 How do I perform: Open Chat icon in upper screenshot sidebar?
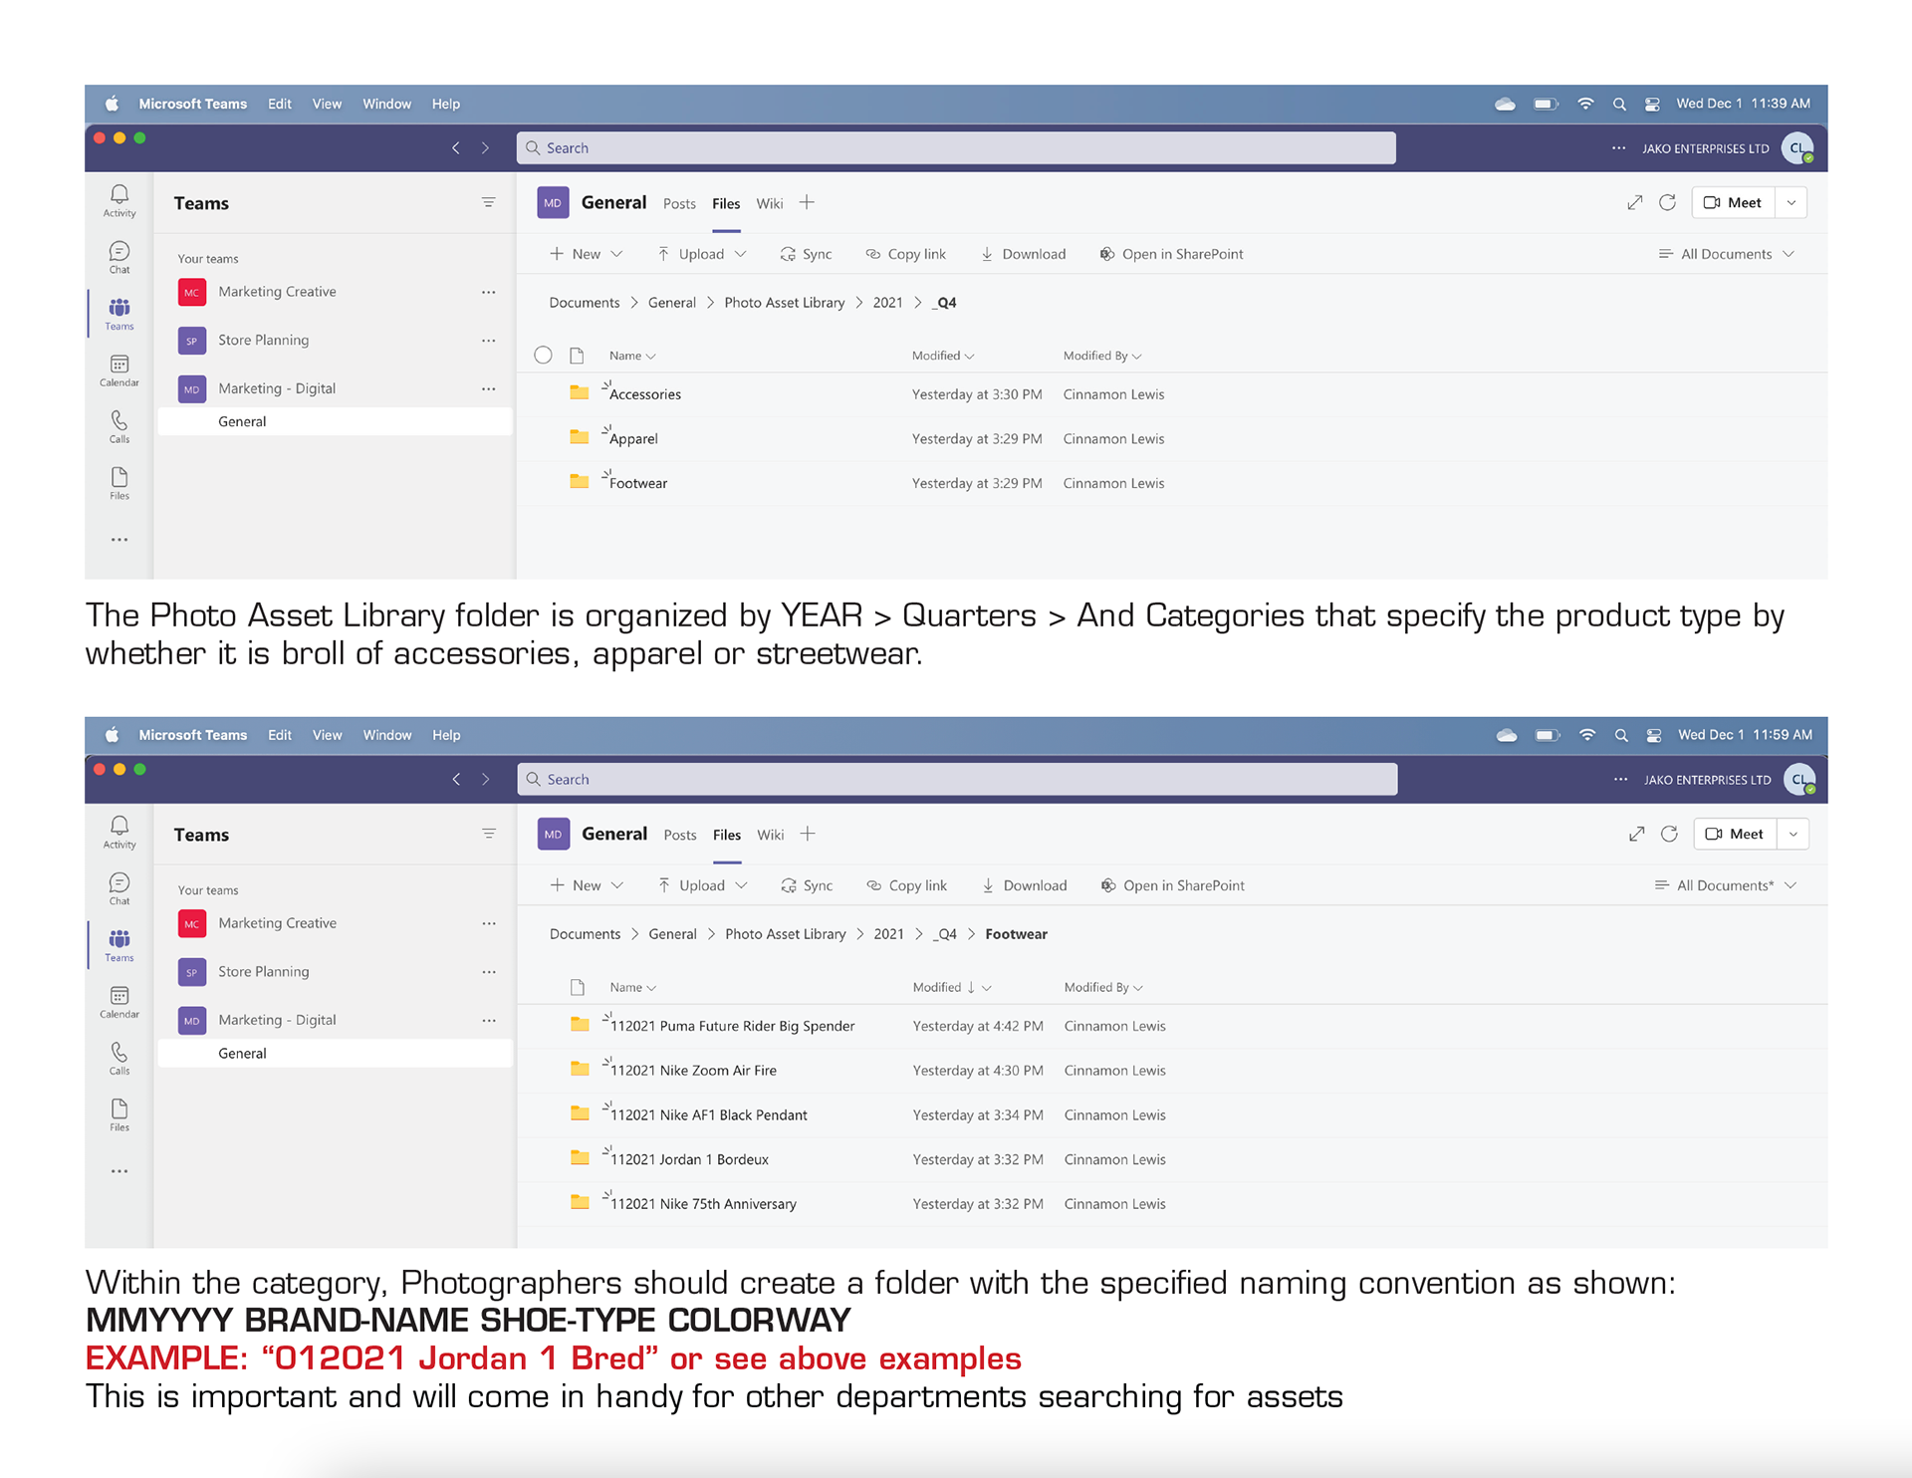pos(119,257)
